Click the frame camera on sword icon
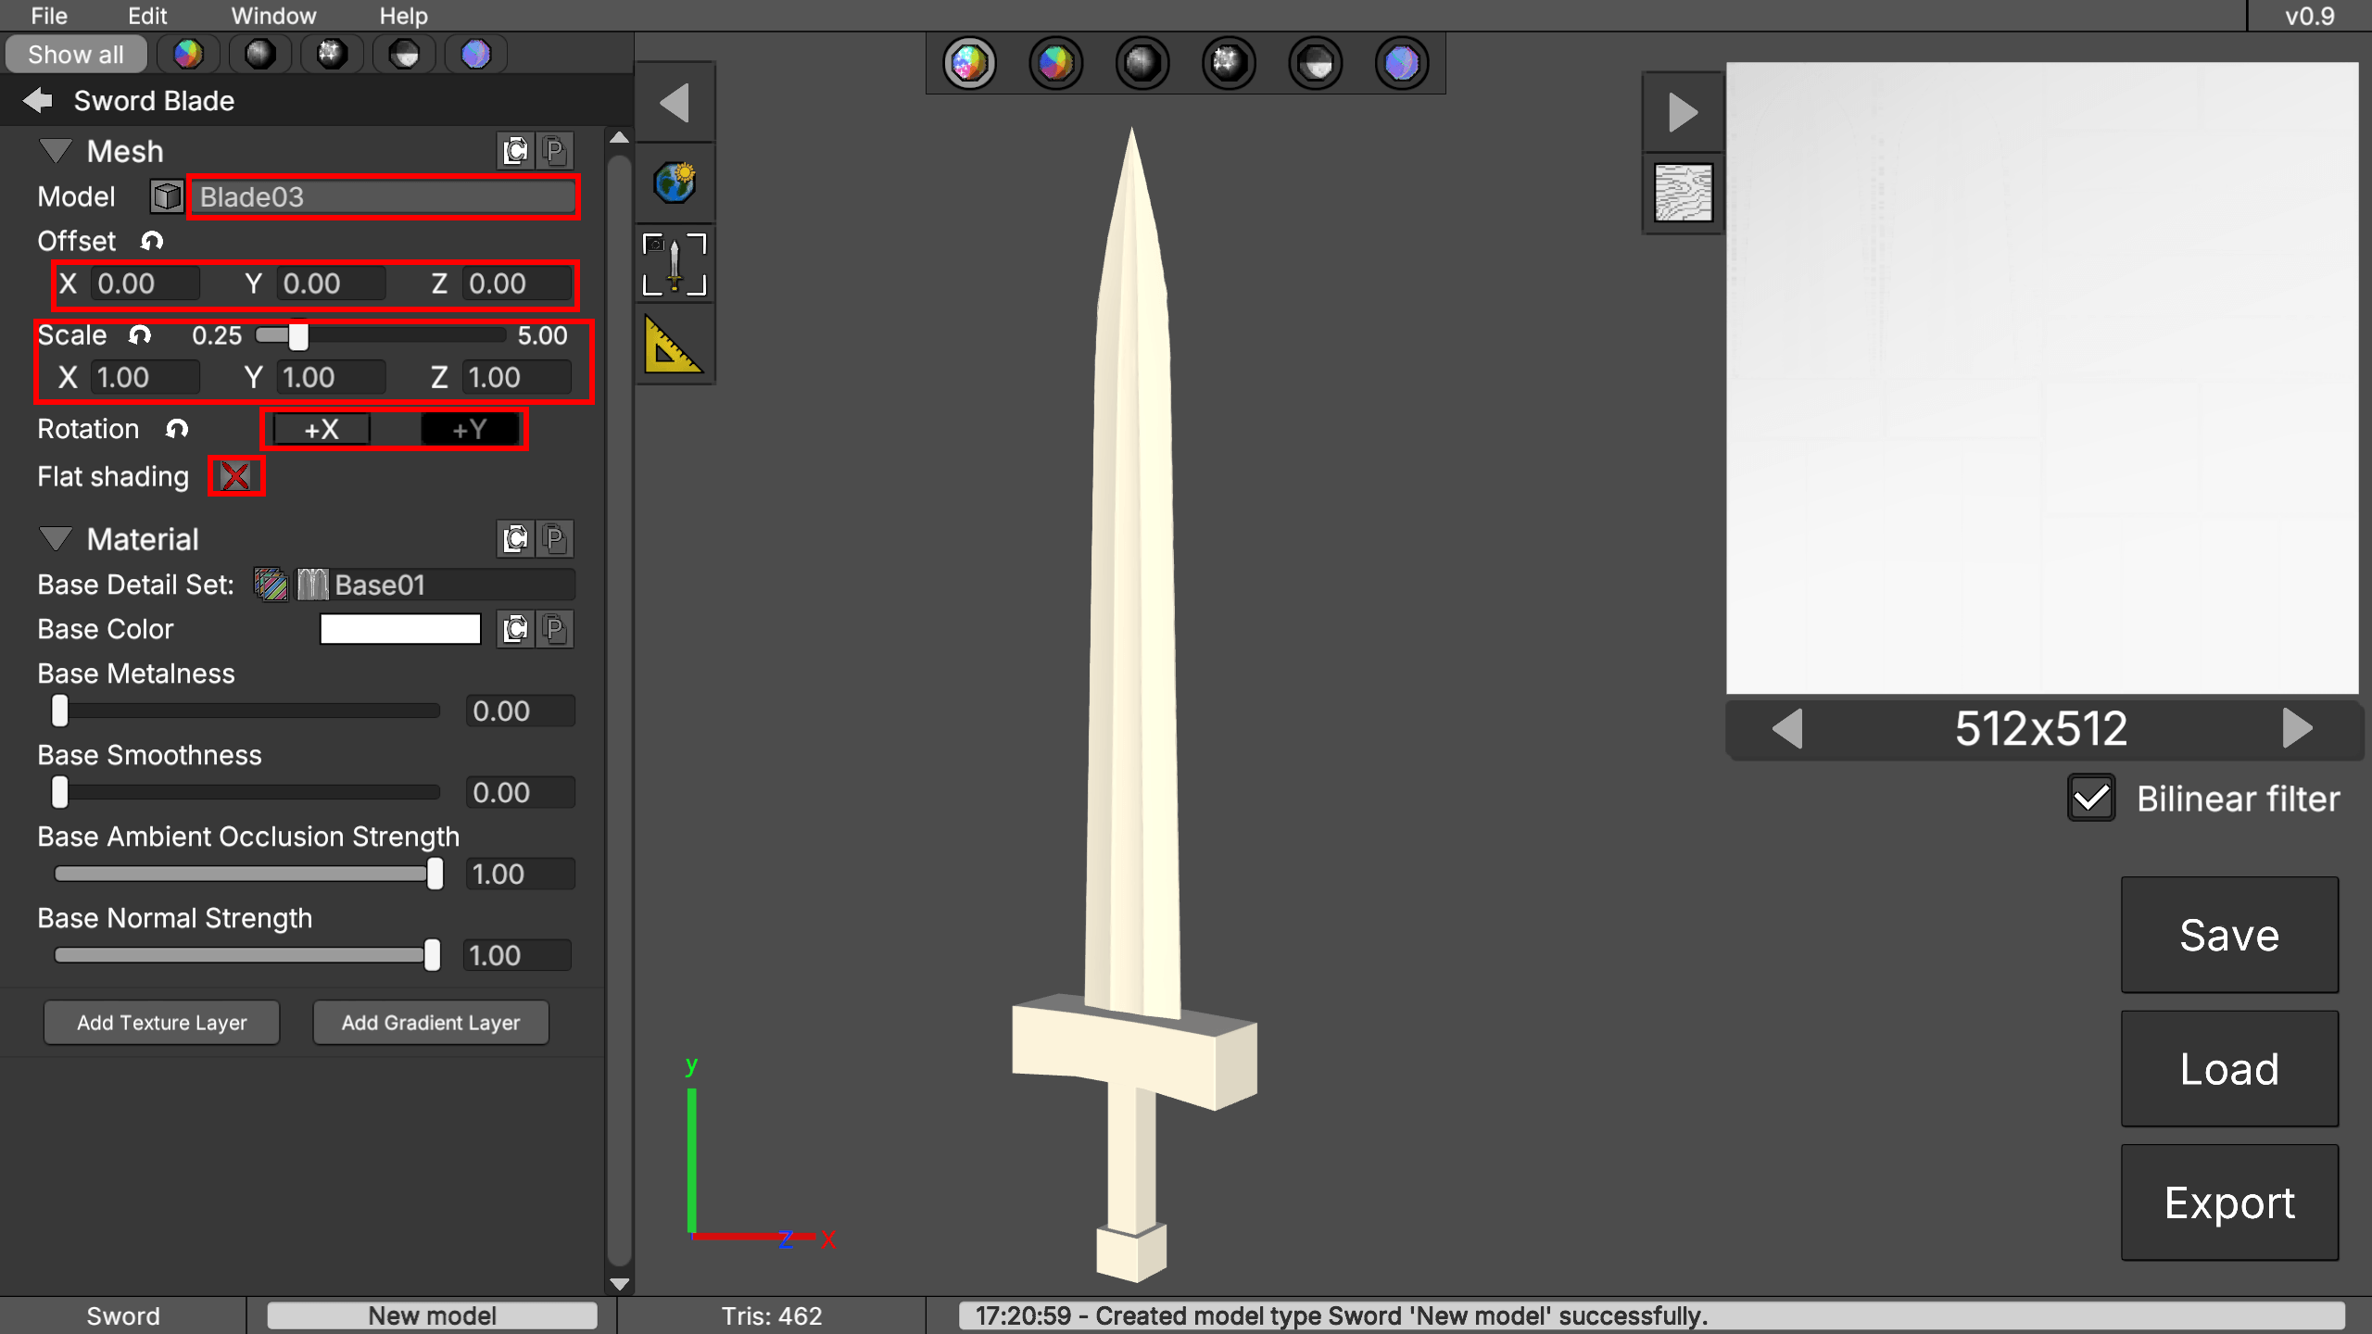This screenshot has height=1334, width=2372. 675,264
